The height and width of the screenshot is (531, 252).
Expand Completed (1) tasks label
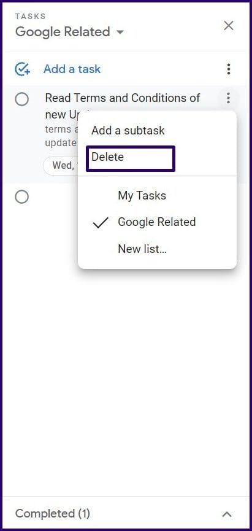(x=53, y=514)
